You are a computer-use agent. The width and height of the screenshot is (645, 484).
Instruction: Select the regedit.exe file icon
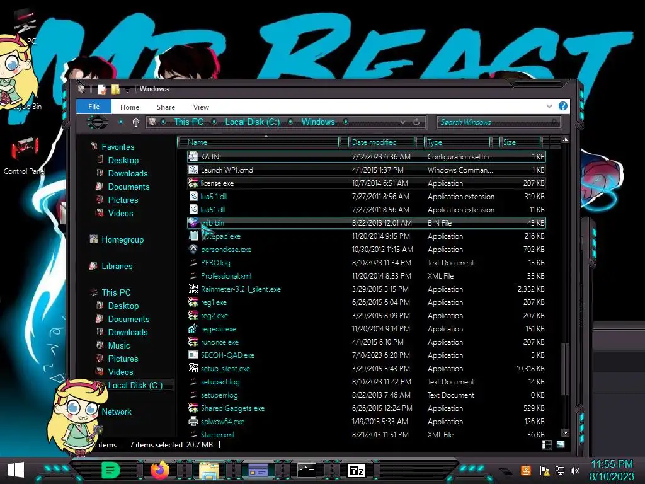click(x=193, y=328)
